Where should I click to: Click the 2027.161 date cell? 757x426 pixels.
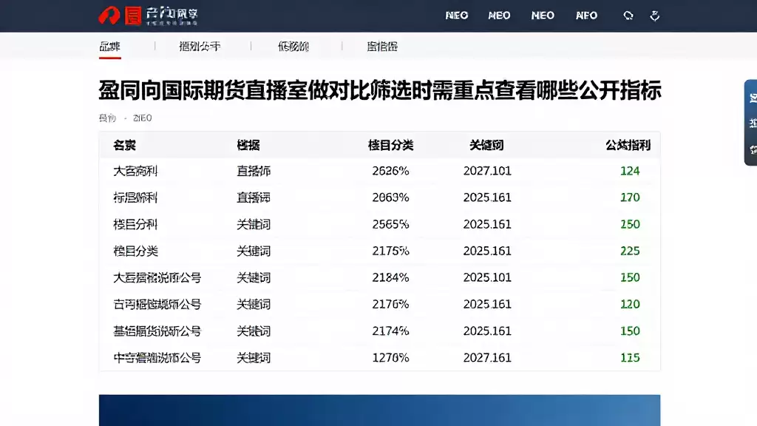point(487,358)
